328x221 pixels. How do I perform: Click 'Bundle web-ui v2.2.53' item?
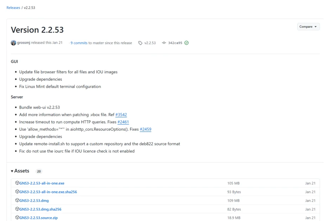pyautogui.click(x=40, y=107)
